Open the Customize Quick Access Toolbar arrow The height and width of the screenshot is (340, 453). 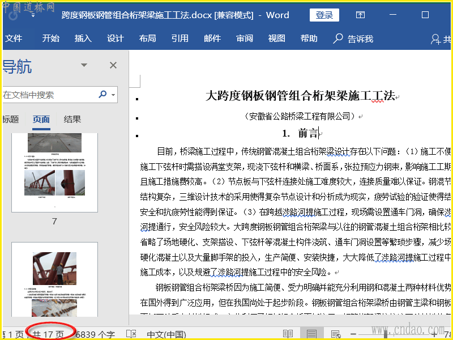33,15
